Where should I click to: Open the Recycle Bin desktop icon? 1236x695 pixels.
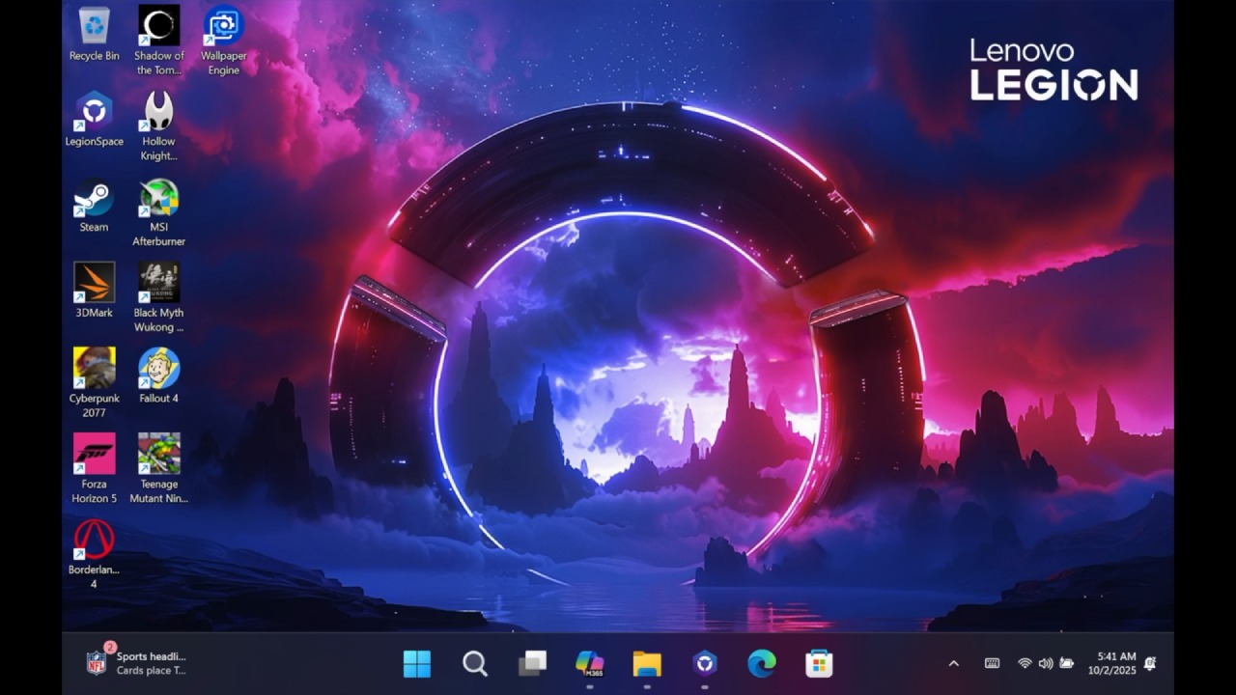click(94, 34)
